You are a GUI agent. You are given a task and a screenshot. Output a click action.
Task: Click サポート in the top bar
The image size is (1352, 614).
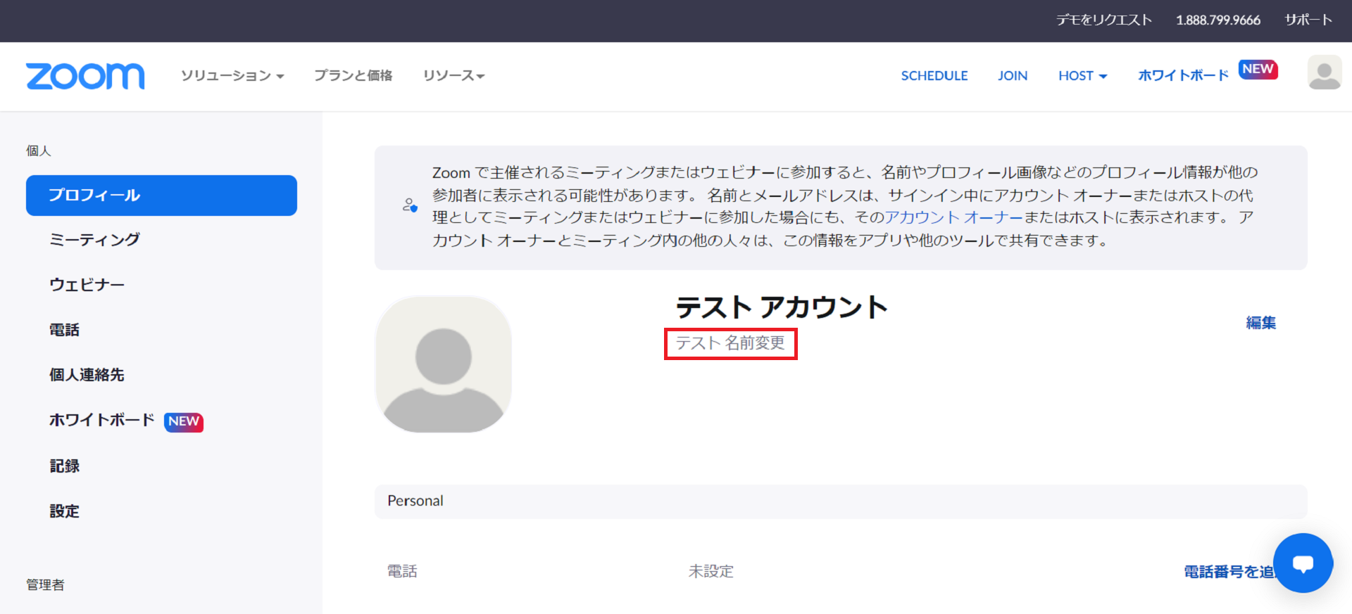coord(1308,20)
